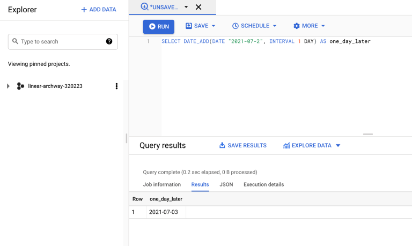Expand the linear-archway-320223 project tree
Image resolution: width=412 pixels, height=246 pixels.
[x=8, y=86]
